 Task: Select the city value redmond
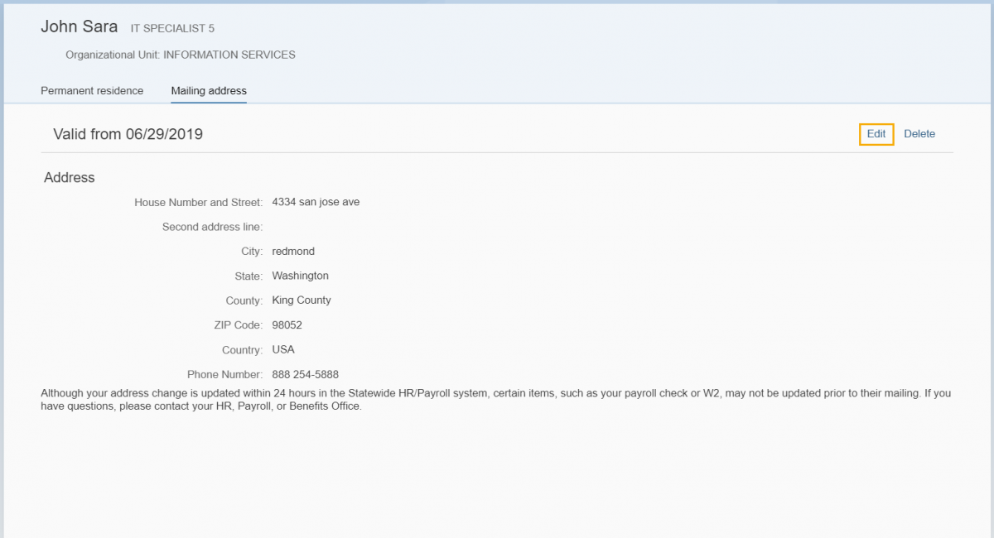293,252
